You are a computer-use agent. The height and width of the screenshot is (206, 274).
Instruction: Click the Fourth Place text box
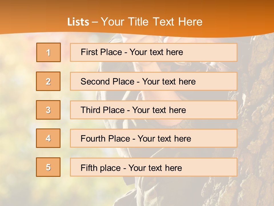(154, 138)
